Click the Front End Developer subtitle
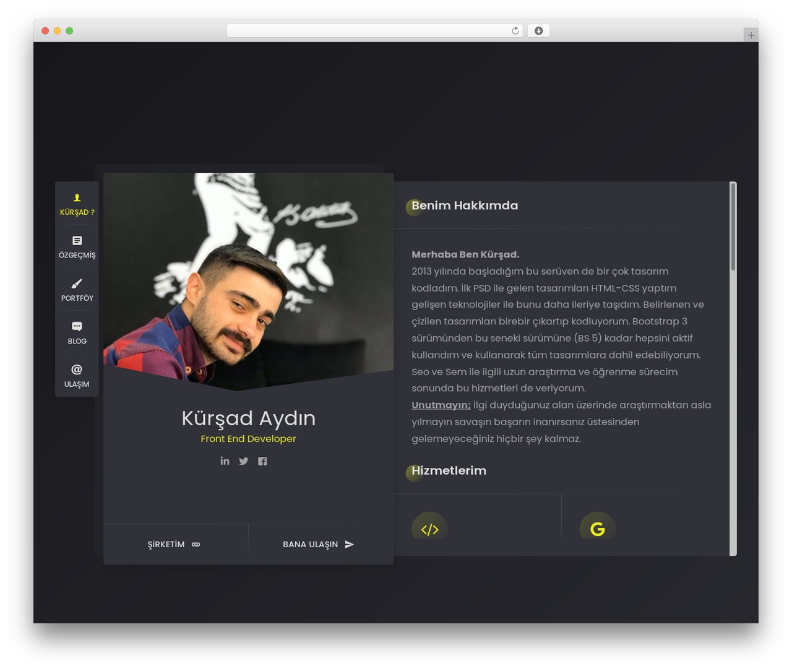The height and width of the screenshot is (671, 792). 248,438
